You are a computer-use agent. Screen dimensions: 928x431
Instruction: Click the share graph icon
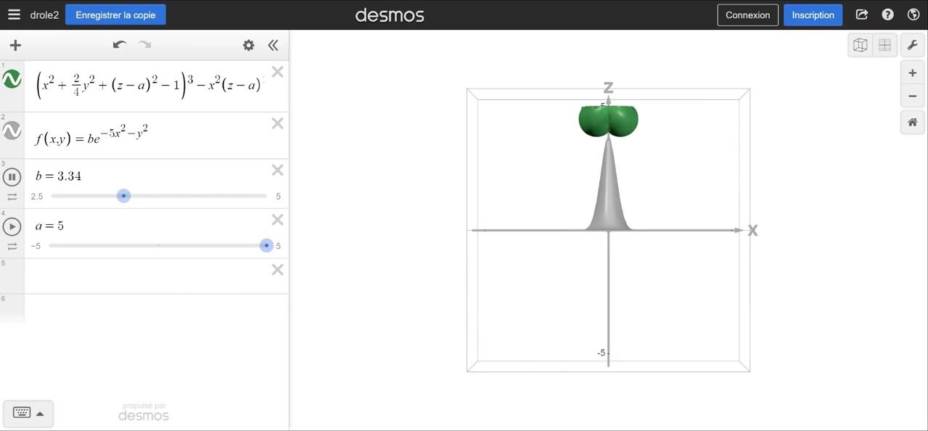click(861, 15)
